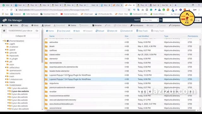Select 3.your-dev.website in the tree

pyautogui.click(x=20, y=94)
